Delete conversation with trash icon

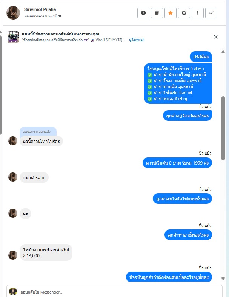157,13
